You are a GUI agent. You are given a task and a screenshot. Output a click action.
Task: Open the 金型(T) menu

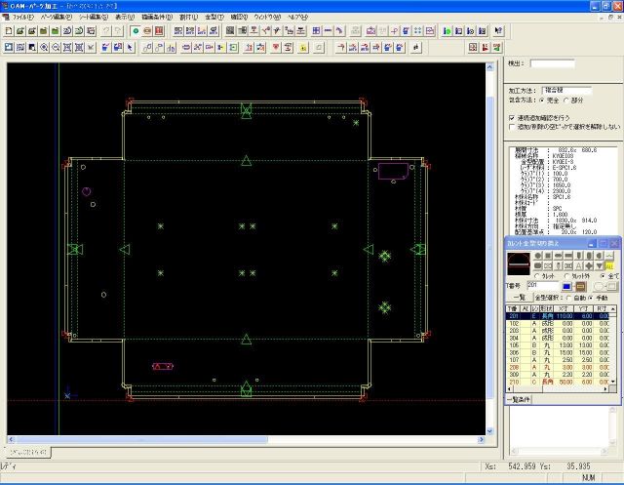[214, 18]
